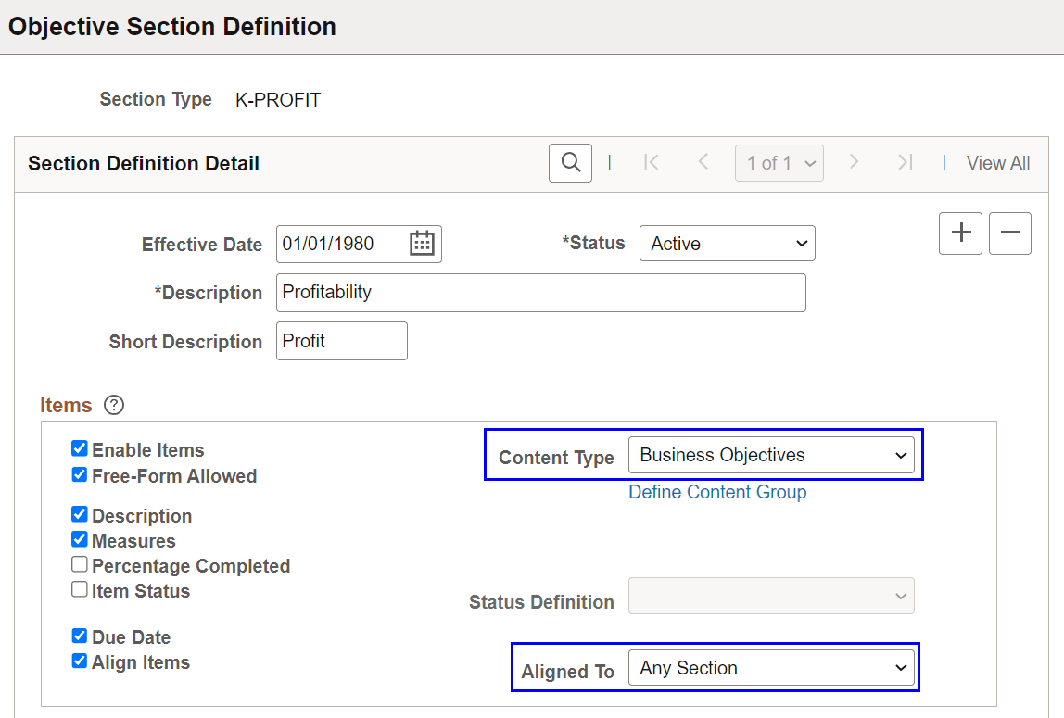The image size is (1064, 718).
Task: Open the record search lookup icon
Action: click(570, 162)
